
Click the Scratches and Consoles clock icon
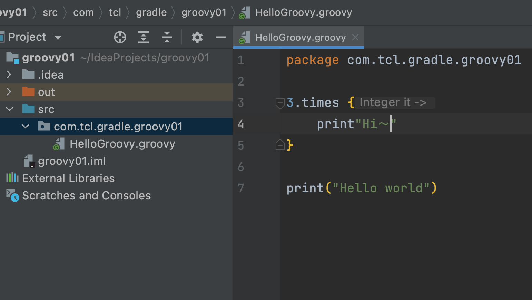pyautogui.click(x=13, y=196)
